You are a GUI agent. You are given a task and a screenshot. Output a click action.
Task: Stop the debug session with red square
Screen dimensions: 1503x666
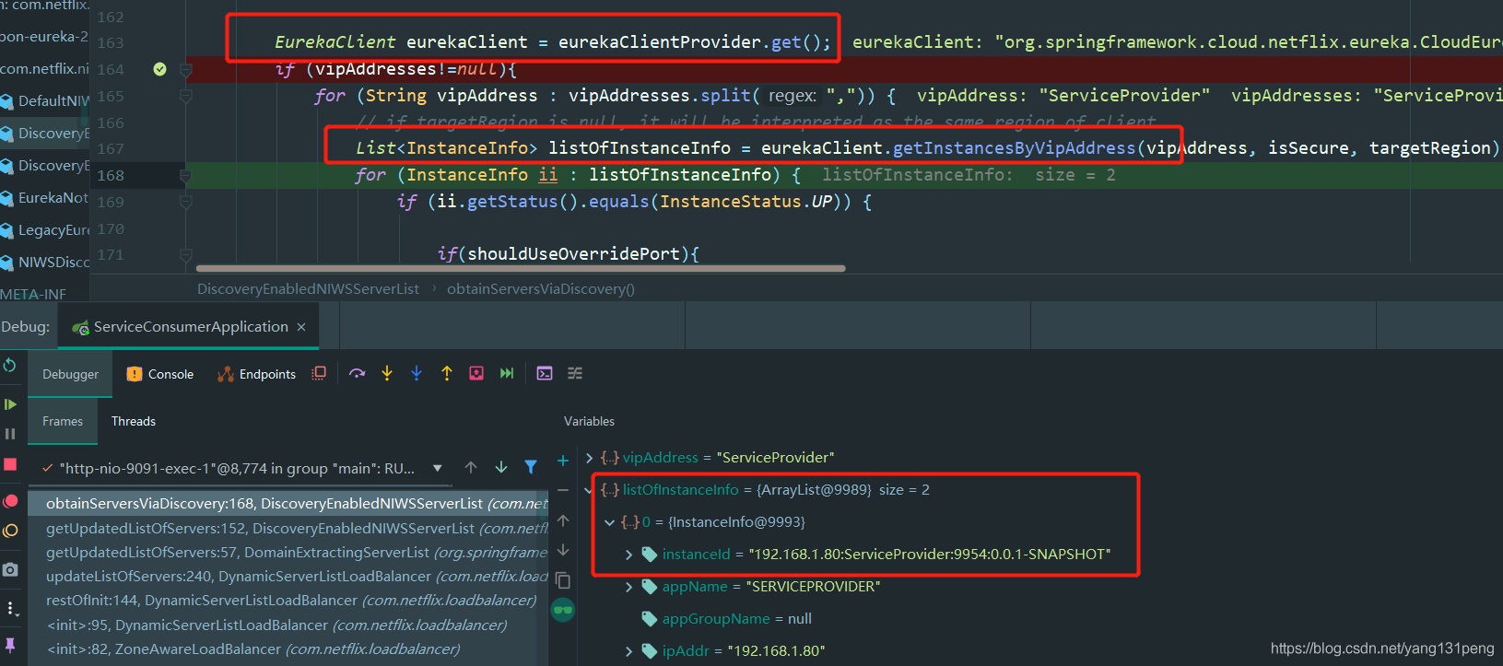pos(10,464)
